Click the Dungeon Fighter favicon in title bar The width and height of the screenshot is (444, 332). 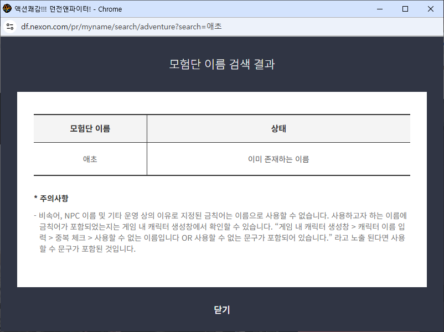click(7, 9)
